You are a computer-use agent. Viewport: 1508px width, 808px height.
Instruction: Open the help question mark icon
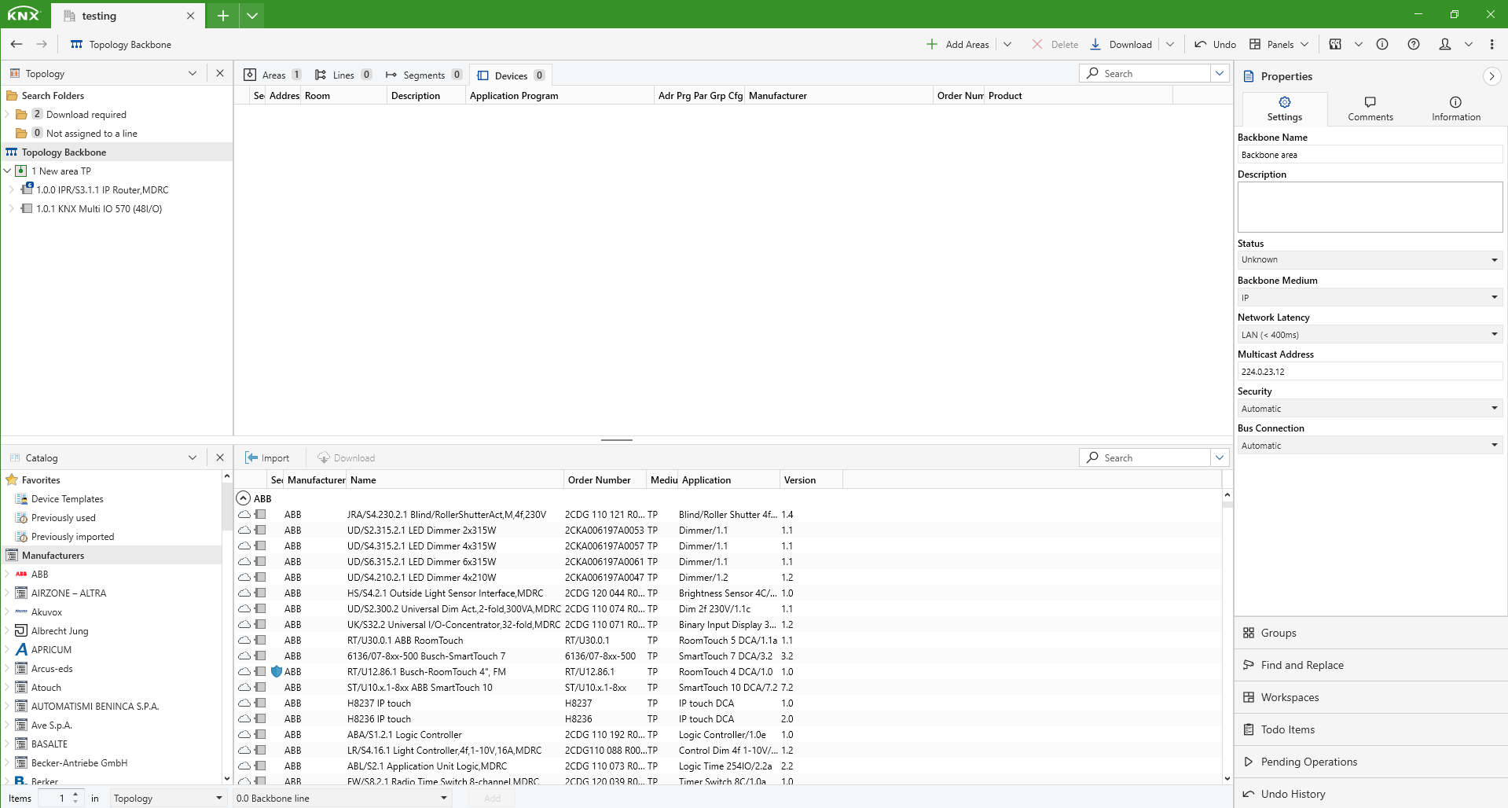[1413, 45]
